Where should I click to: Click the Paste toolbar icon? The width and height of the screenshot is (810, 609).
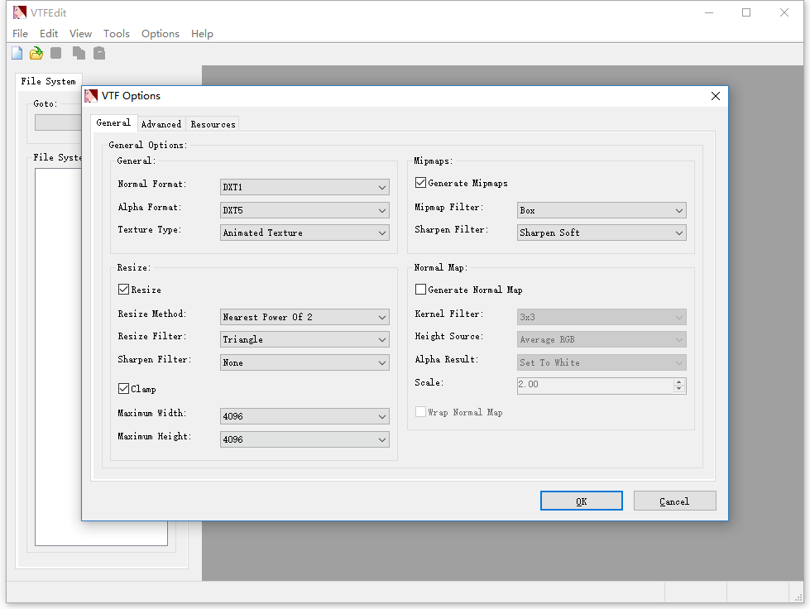pos(99,53)
